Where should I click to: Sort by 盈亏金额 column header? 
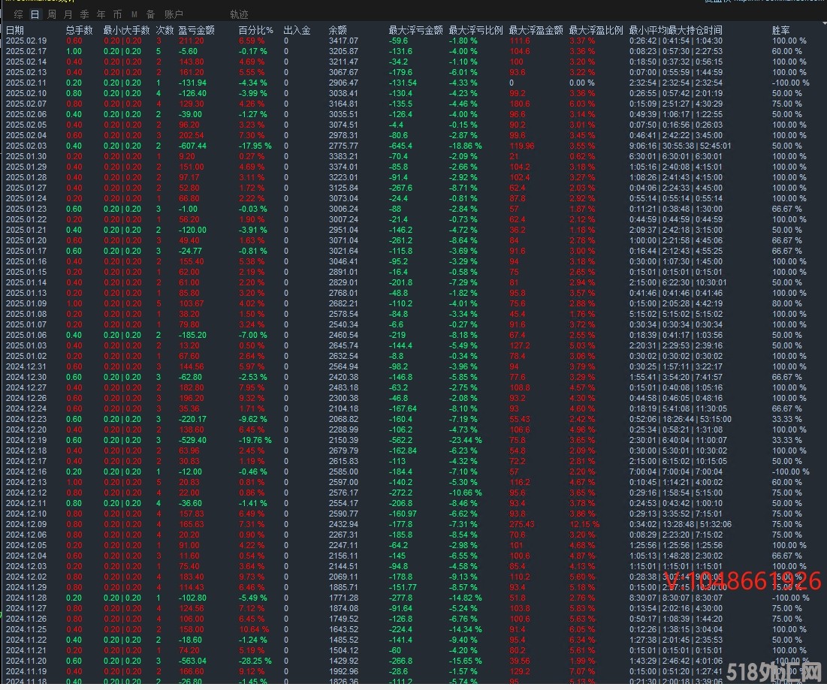point(196,30)
